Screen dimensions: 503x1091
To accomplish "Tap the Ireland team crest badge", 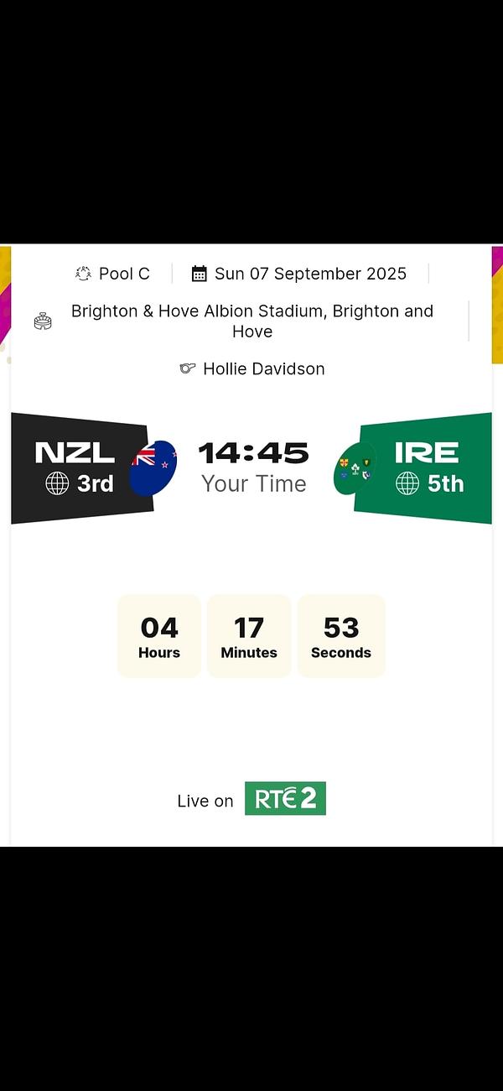I will coord(354,468).
